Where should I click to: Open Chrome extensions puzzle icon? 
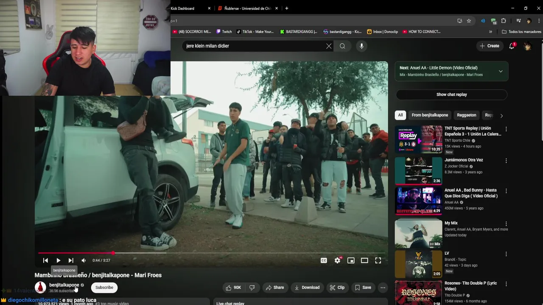(504, 21)
